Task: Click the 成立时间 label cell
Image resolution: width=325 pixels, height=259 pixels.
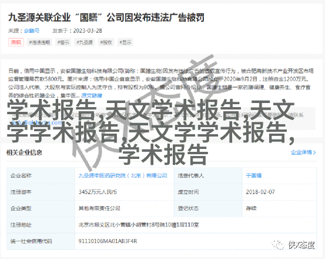Action: pyautogui.click(x=208, y=192)
